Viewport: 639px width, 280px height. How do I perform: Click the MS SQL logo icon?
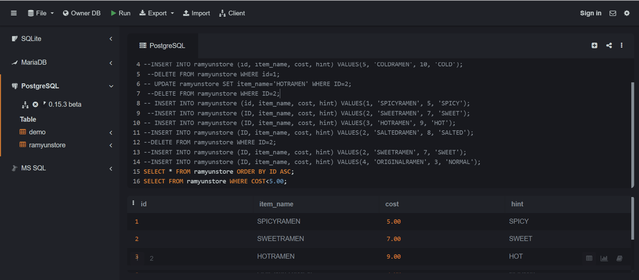pos(15,168)
